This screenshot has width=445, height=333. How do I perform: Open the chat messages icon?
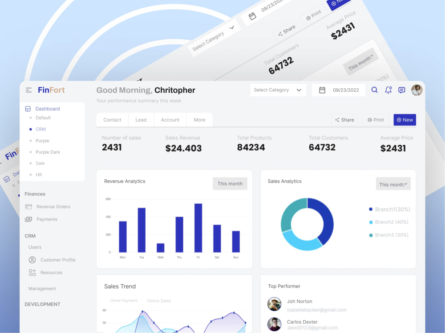401,90
